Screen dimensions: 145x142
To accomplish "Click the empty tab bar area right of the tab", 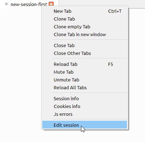I will pyautogui.click(x=102, y=3).
